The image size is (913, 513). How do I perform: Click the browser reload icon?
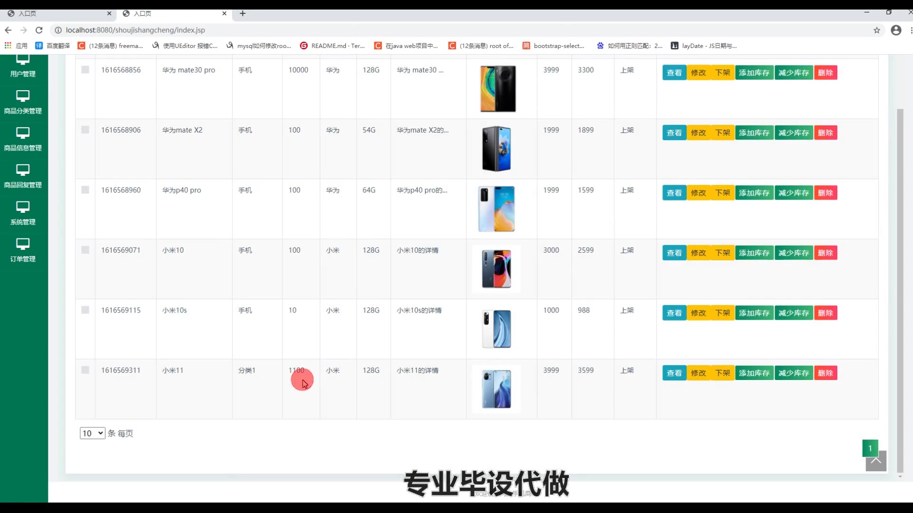click(x=39, y=30)
